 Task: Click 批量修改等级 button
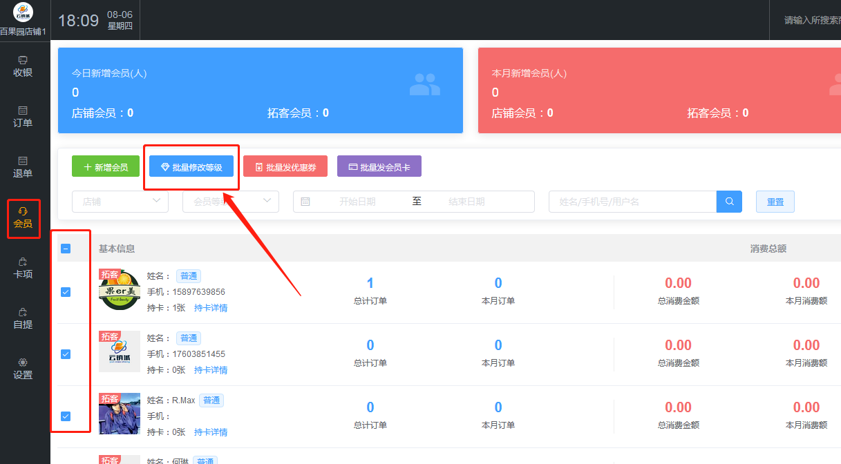[191, 166]
